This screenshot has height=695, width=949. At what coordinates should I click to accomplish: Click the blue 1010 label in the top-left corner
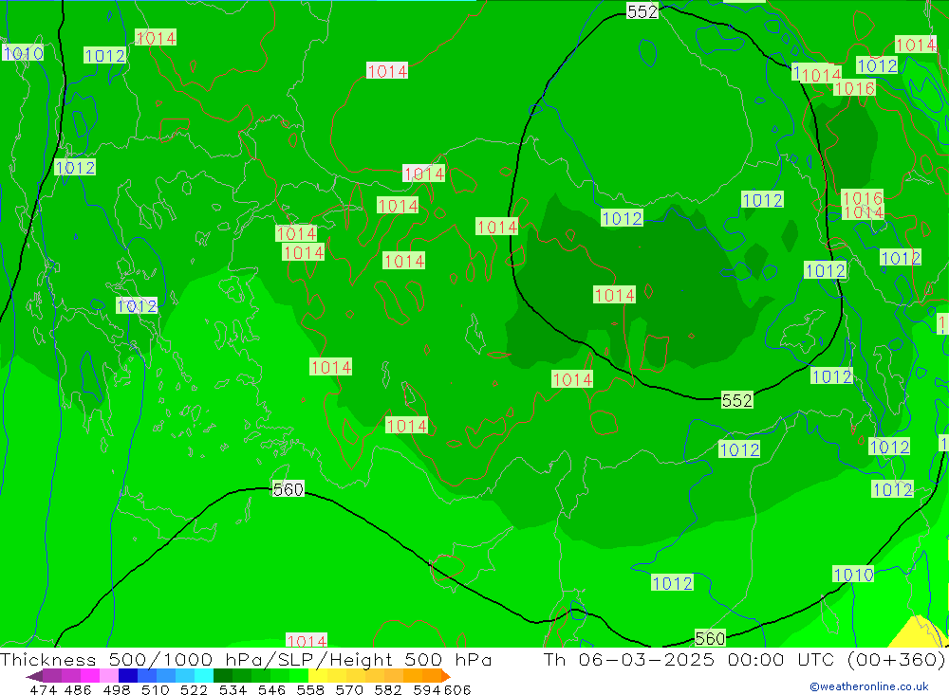[x=23, y=53]
